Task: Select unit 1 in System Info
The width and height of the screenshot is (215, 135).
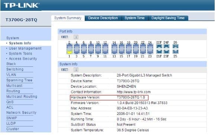Action: (76, 70)
